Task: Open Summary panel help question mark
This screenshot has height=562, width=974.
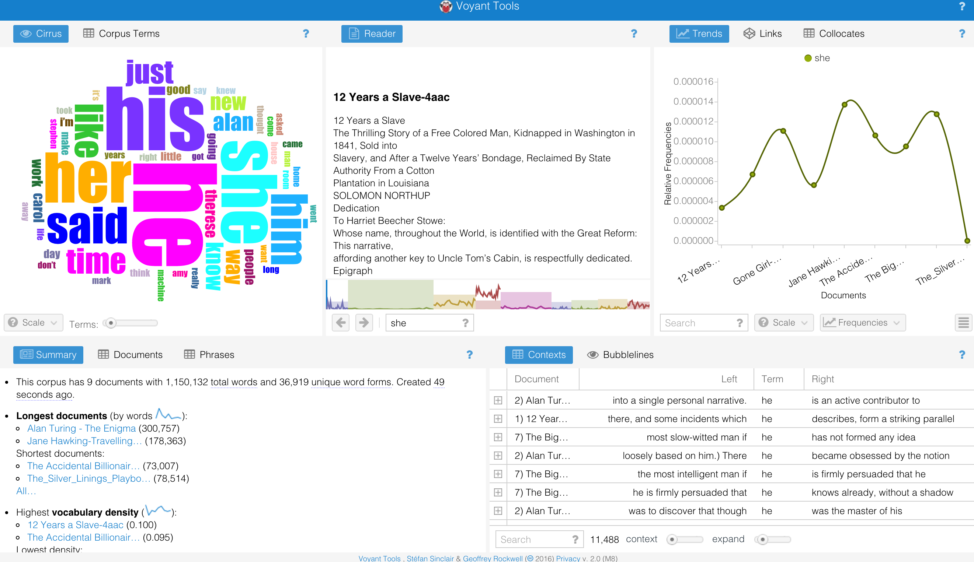Action: 469,354
